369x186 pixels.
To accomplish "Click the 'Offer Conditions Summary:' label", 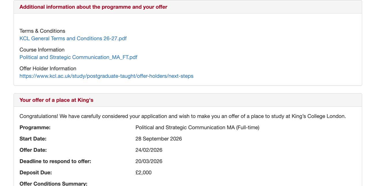I will 53,183.
